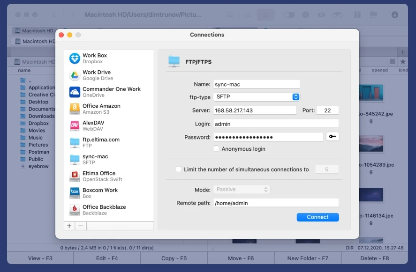This screenshot has height=272, width=416.
Task: Click the Server address field
Action: tap(255, 110)
